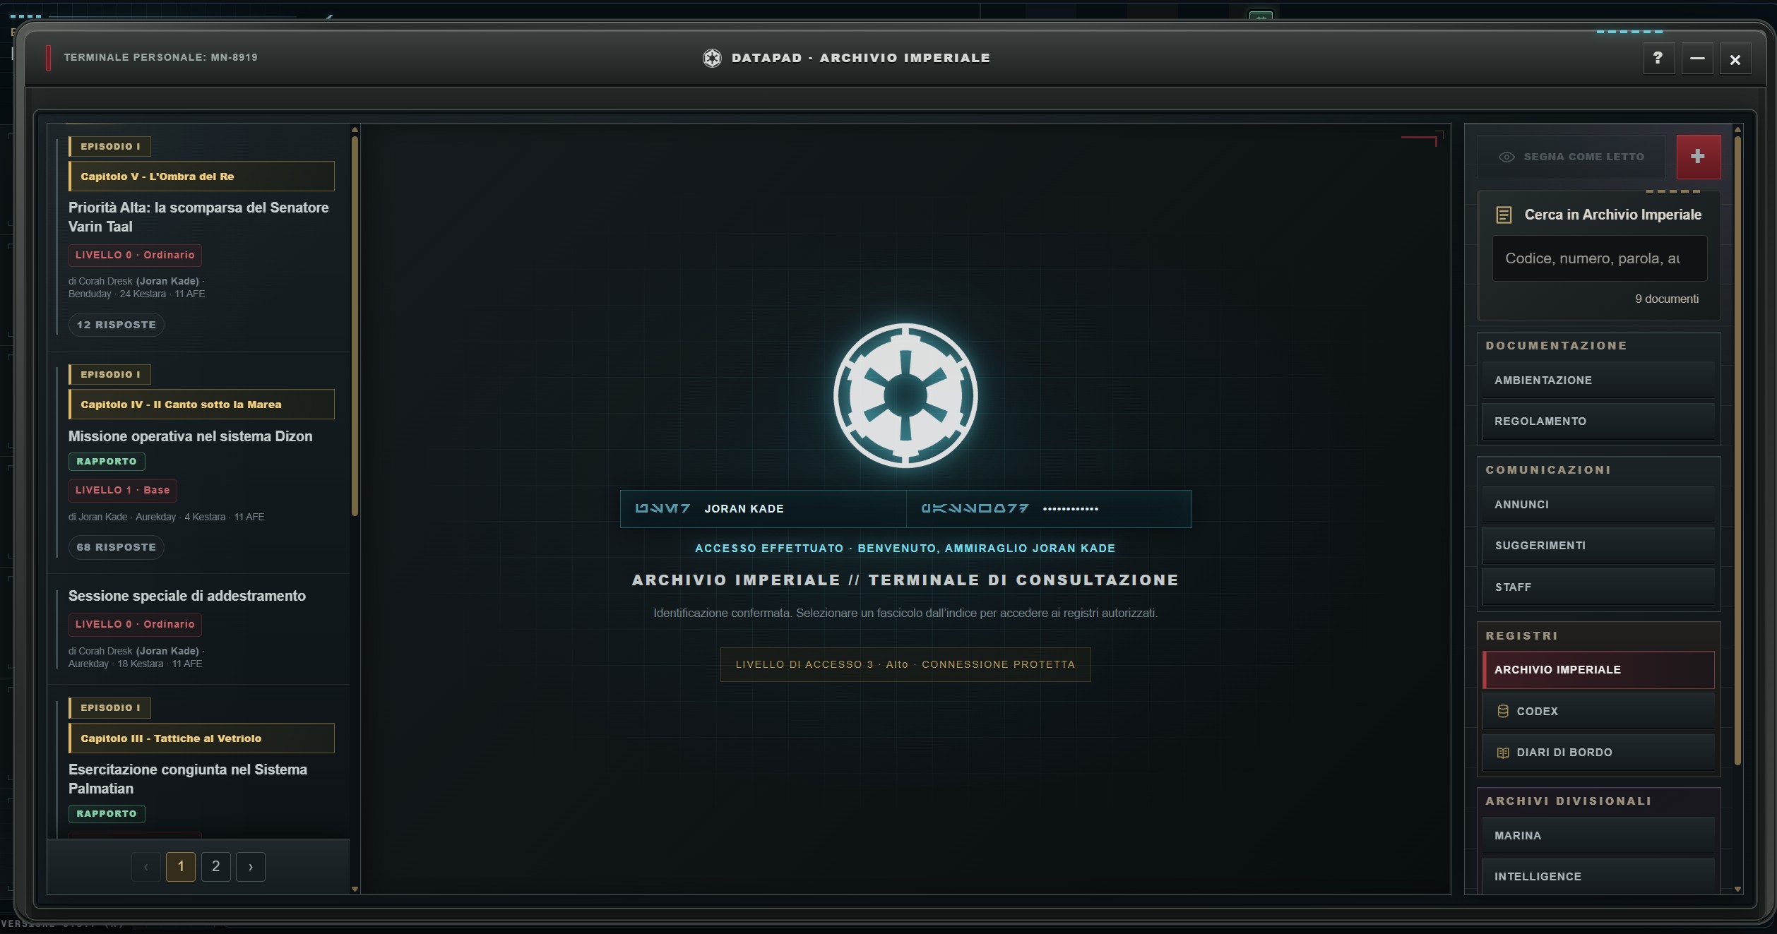Open Marina divisional archive
Screen dimensions: 1777x934
[1598, 835]
